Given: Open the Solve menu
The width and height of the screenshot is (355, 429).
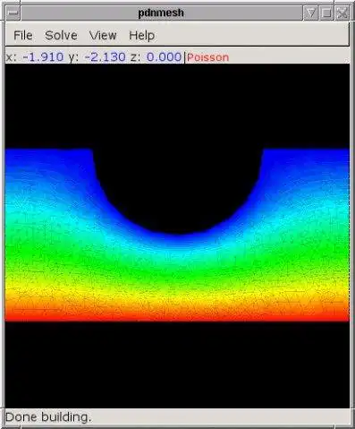Looking at the screenshot, I should [x=61, y=36].
